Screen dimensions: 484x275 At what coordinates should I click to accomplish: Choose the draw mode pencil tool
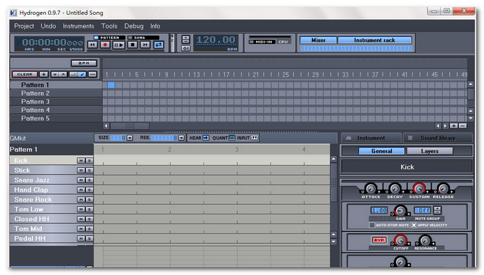(x=82, y=74)
